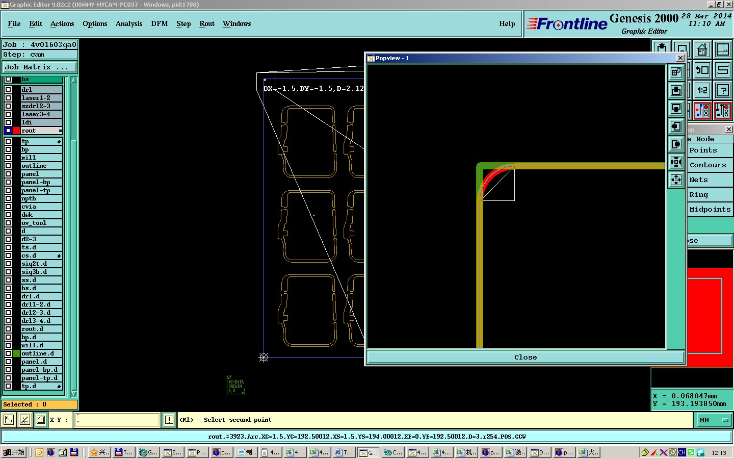
Task: Click green color swatch of outline.d layer
Action: coord(16,353)
